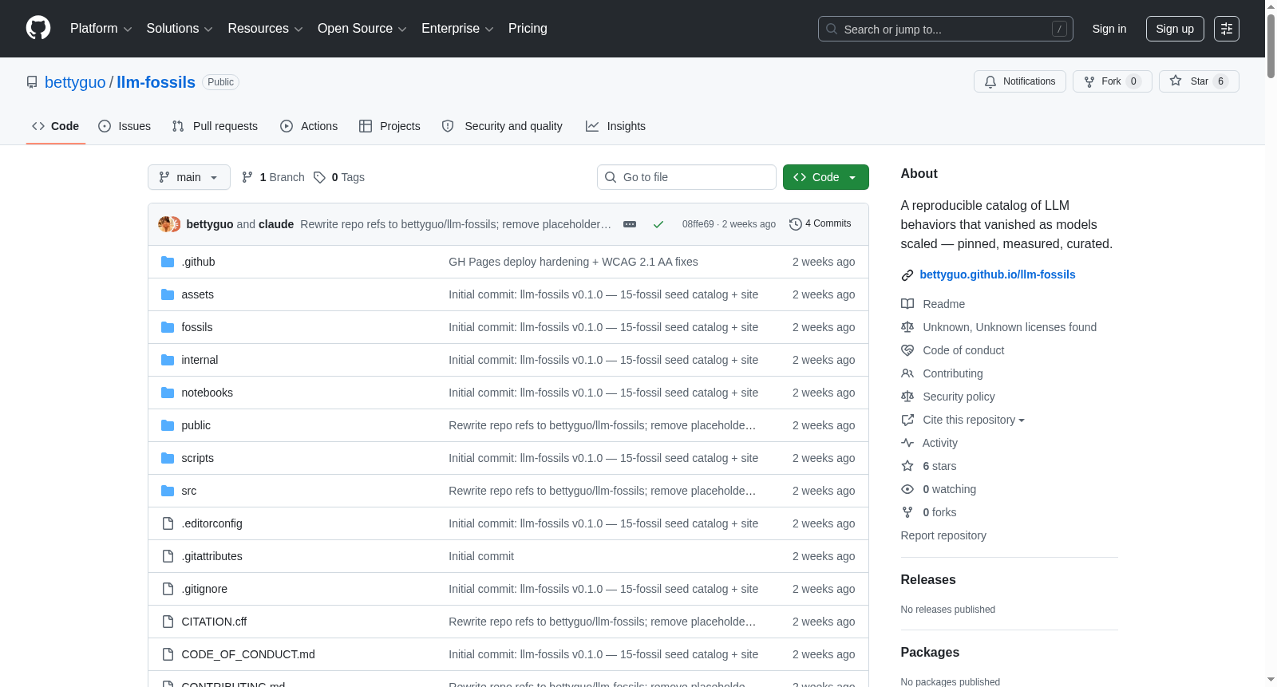The image size is (1277, 687).
Task: Open the CITATION.cff file
Action: pyautogui.click(x=214, y=622)
